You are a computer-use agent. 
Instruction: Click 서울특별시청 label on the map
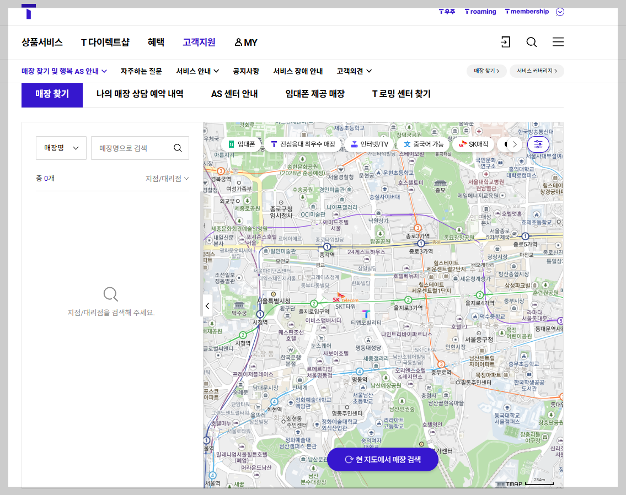pyautogui.click(x=274, y=301)
